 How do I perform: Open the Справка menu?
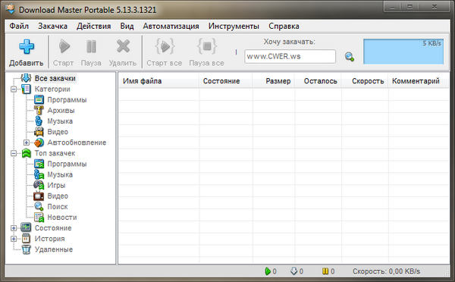point(284,26)
